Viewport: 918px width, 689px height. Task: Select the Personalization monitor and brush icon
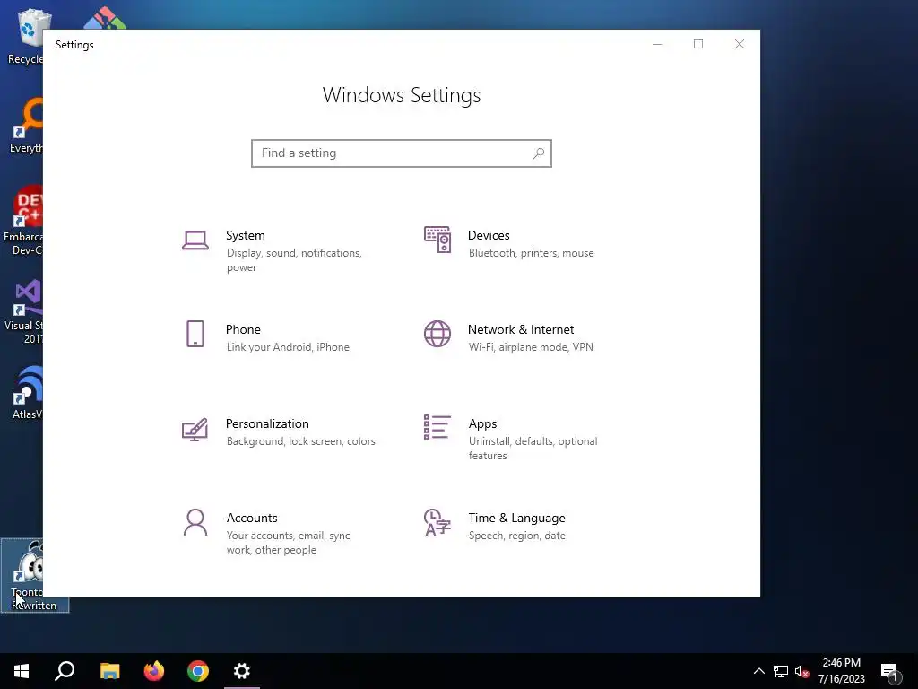195,429
